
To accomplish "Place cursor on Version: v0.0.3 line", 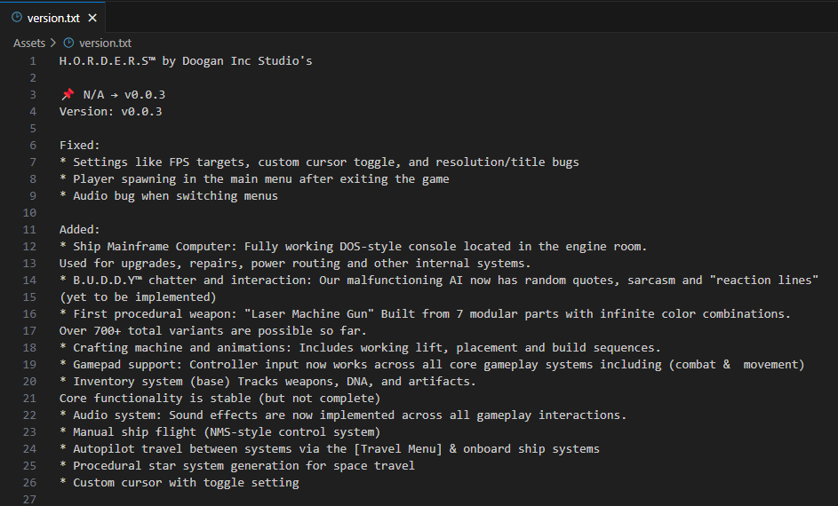I will point(110,112).
